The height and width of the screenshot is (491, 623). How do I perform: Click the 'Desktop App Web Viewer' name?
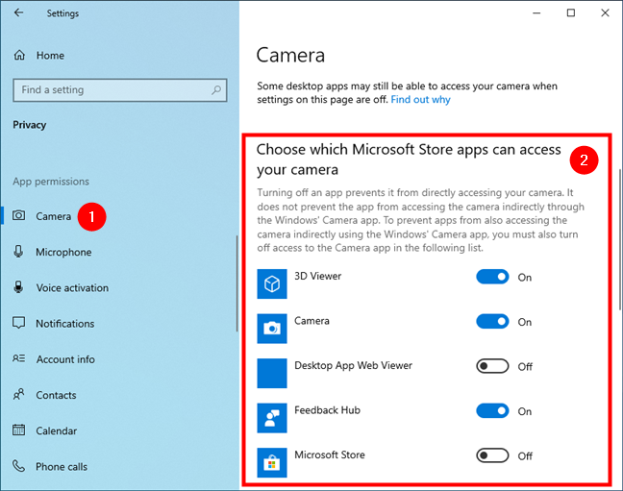[353, 365]
